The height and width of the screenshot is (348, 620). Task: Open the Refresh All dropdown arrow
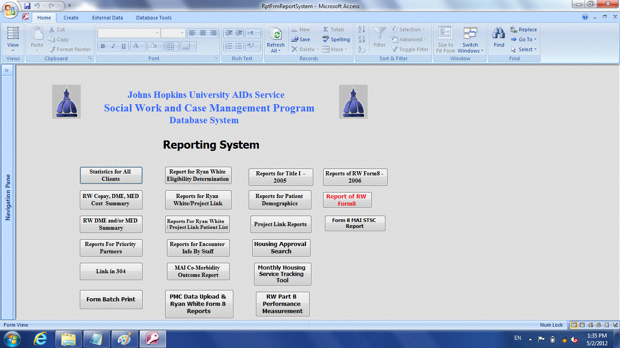click(280, 51)
